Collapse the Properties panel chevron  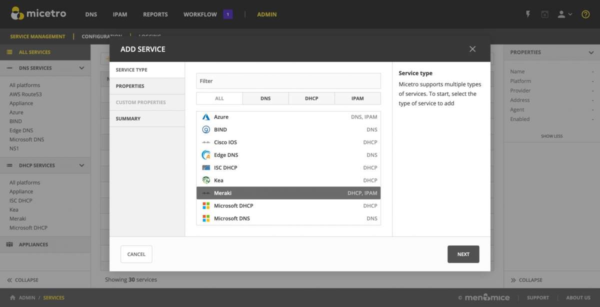point(591,52)
